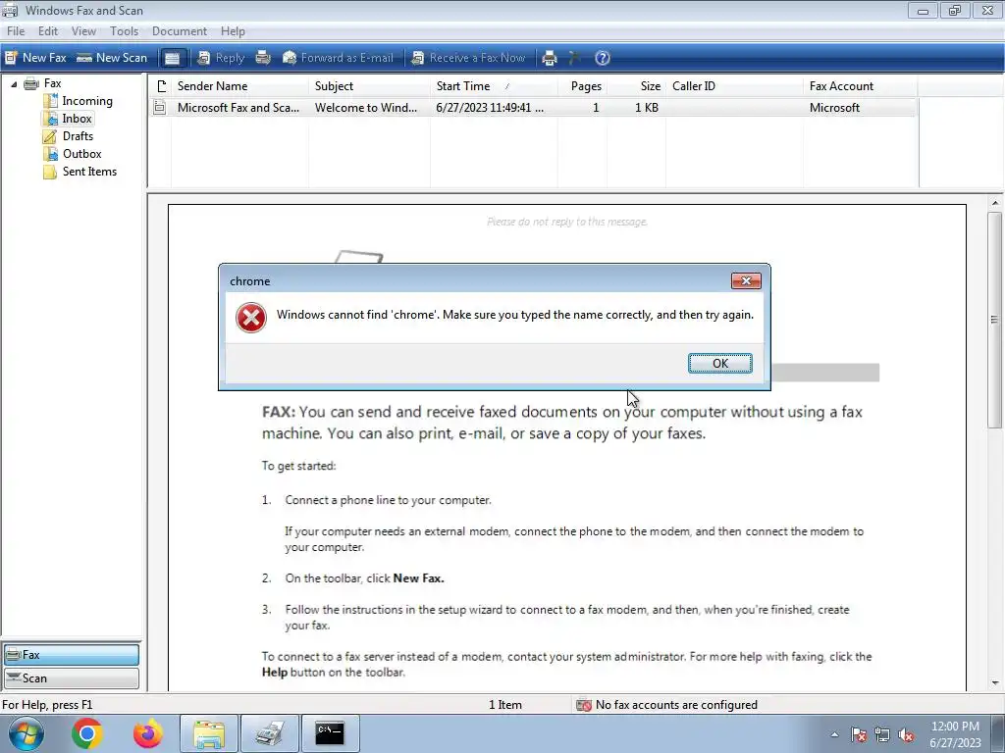Click the 6/27/2023 11:49:41 start time cell
The height and width of the screenshot is (753, 1005).
point(490,108)
